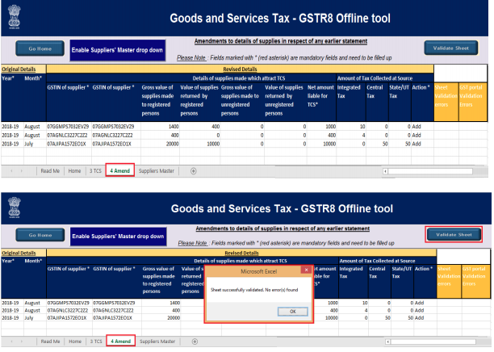Select original GSTIN 07GGMPS7032EVZ9 cell in top sheet
Image resolution: width=494 pixels, height=352 pixels.
69,127
